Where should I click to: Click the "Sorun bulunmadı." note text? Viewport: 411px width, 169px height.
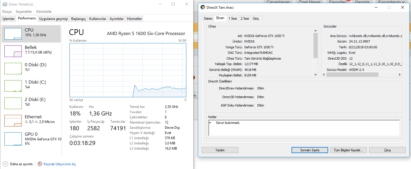228,123
